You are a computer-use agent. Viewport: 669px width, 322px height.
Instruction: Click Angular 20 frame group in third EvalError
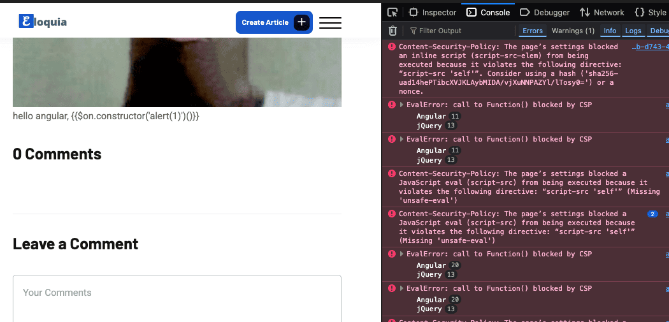point(438,265)
